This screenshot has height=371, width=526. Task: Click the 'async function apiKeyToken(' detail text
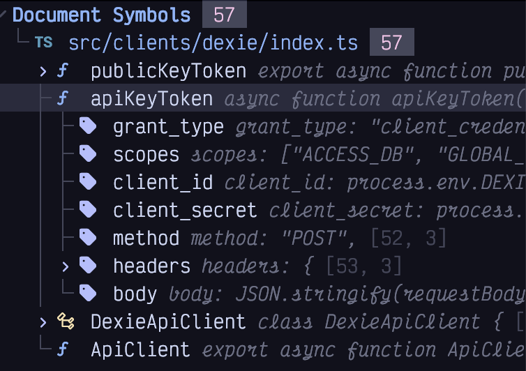[375, 100]
